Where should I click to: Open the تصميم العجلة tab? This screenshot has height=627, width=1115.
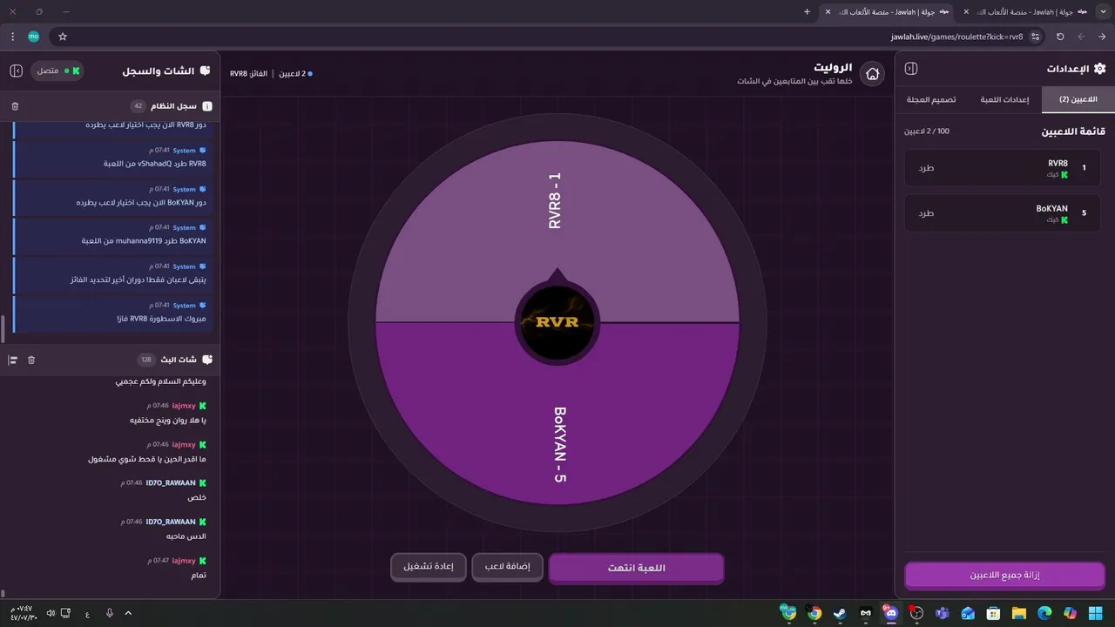point(931,100)
